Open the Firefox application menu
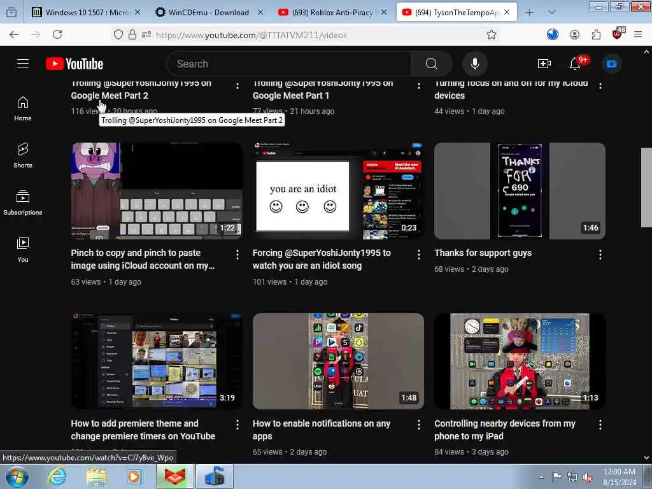This screenshot has height=489, width=652. 638,35
